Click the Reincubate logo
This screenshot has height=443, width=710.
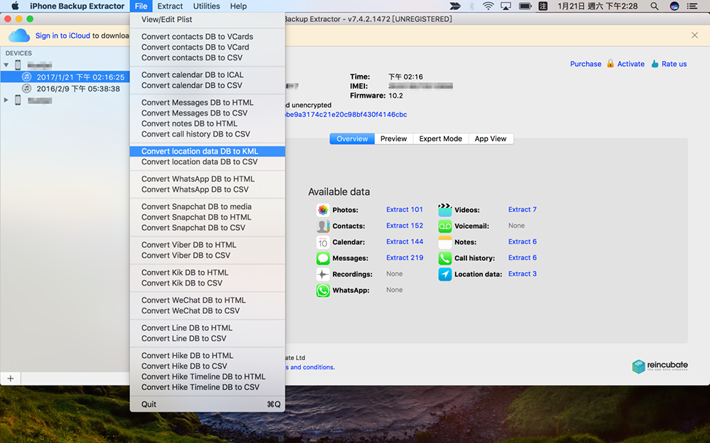(x=660, y=366)
